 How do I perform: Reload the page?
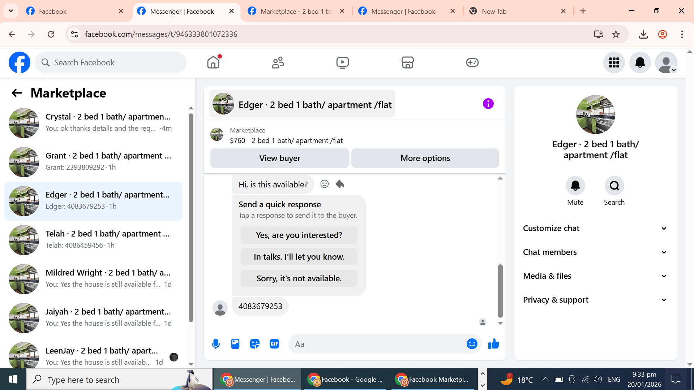click(51, 34)
